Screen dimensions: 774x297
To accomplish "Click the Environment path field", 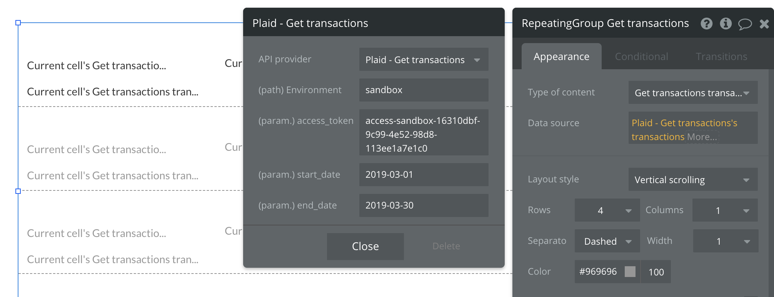I will [424, 90].
